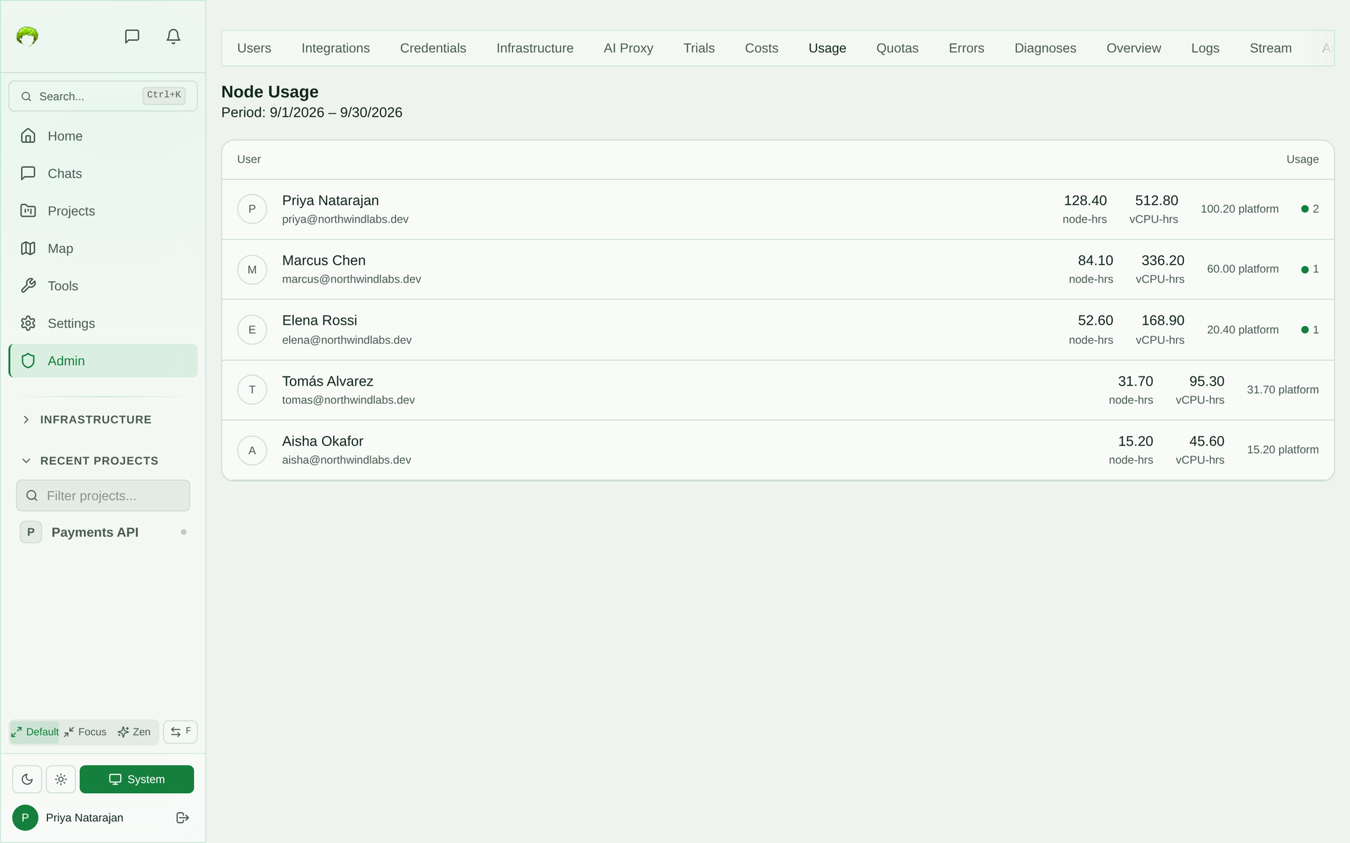Click Aisha Okafor's A avatar
The width and height of the screenshot is (1350, 843).
coord(252,450)
